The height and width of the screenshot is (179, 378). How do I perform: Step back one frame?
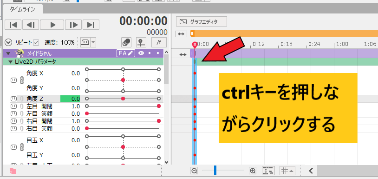pos(31,25)
